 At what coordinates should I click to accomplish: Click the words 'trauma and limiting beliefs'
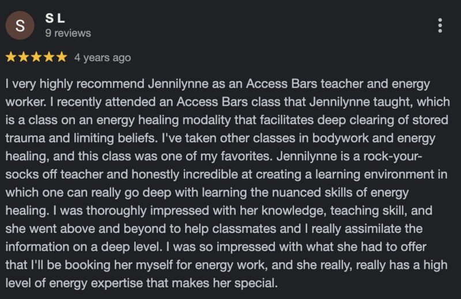coord(81,138)
